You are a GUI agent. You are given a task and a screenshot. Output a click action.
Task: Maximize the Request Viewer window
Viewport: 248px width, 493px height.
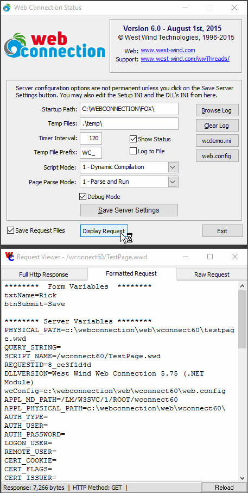coord(210,257)
